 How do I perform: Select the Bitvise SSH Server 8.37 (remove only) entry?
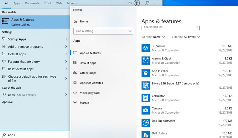pos(187,85)
